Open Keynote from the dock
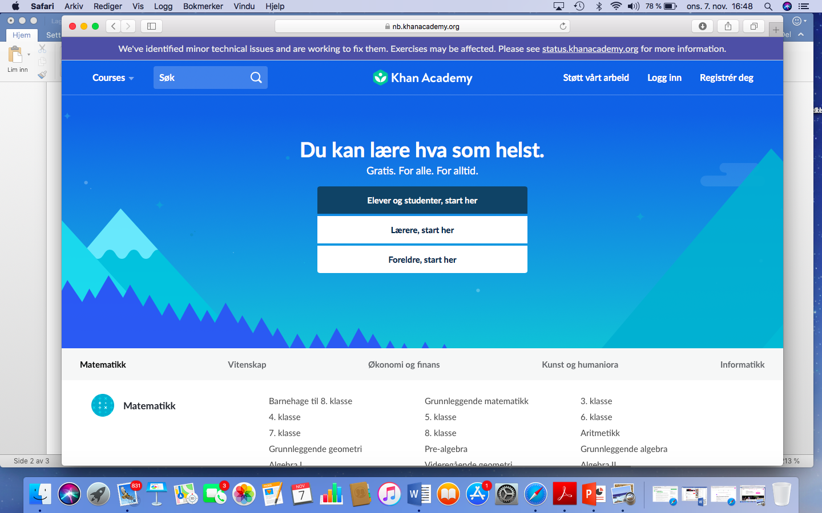 [156, 494]
